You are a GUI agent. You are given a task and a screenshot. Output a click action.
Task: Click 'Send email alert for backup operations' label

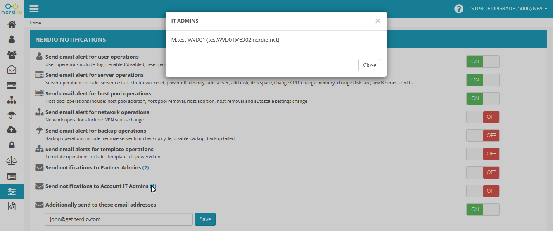[x=96, y=131]
